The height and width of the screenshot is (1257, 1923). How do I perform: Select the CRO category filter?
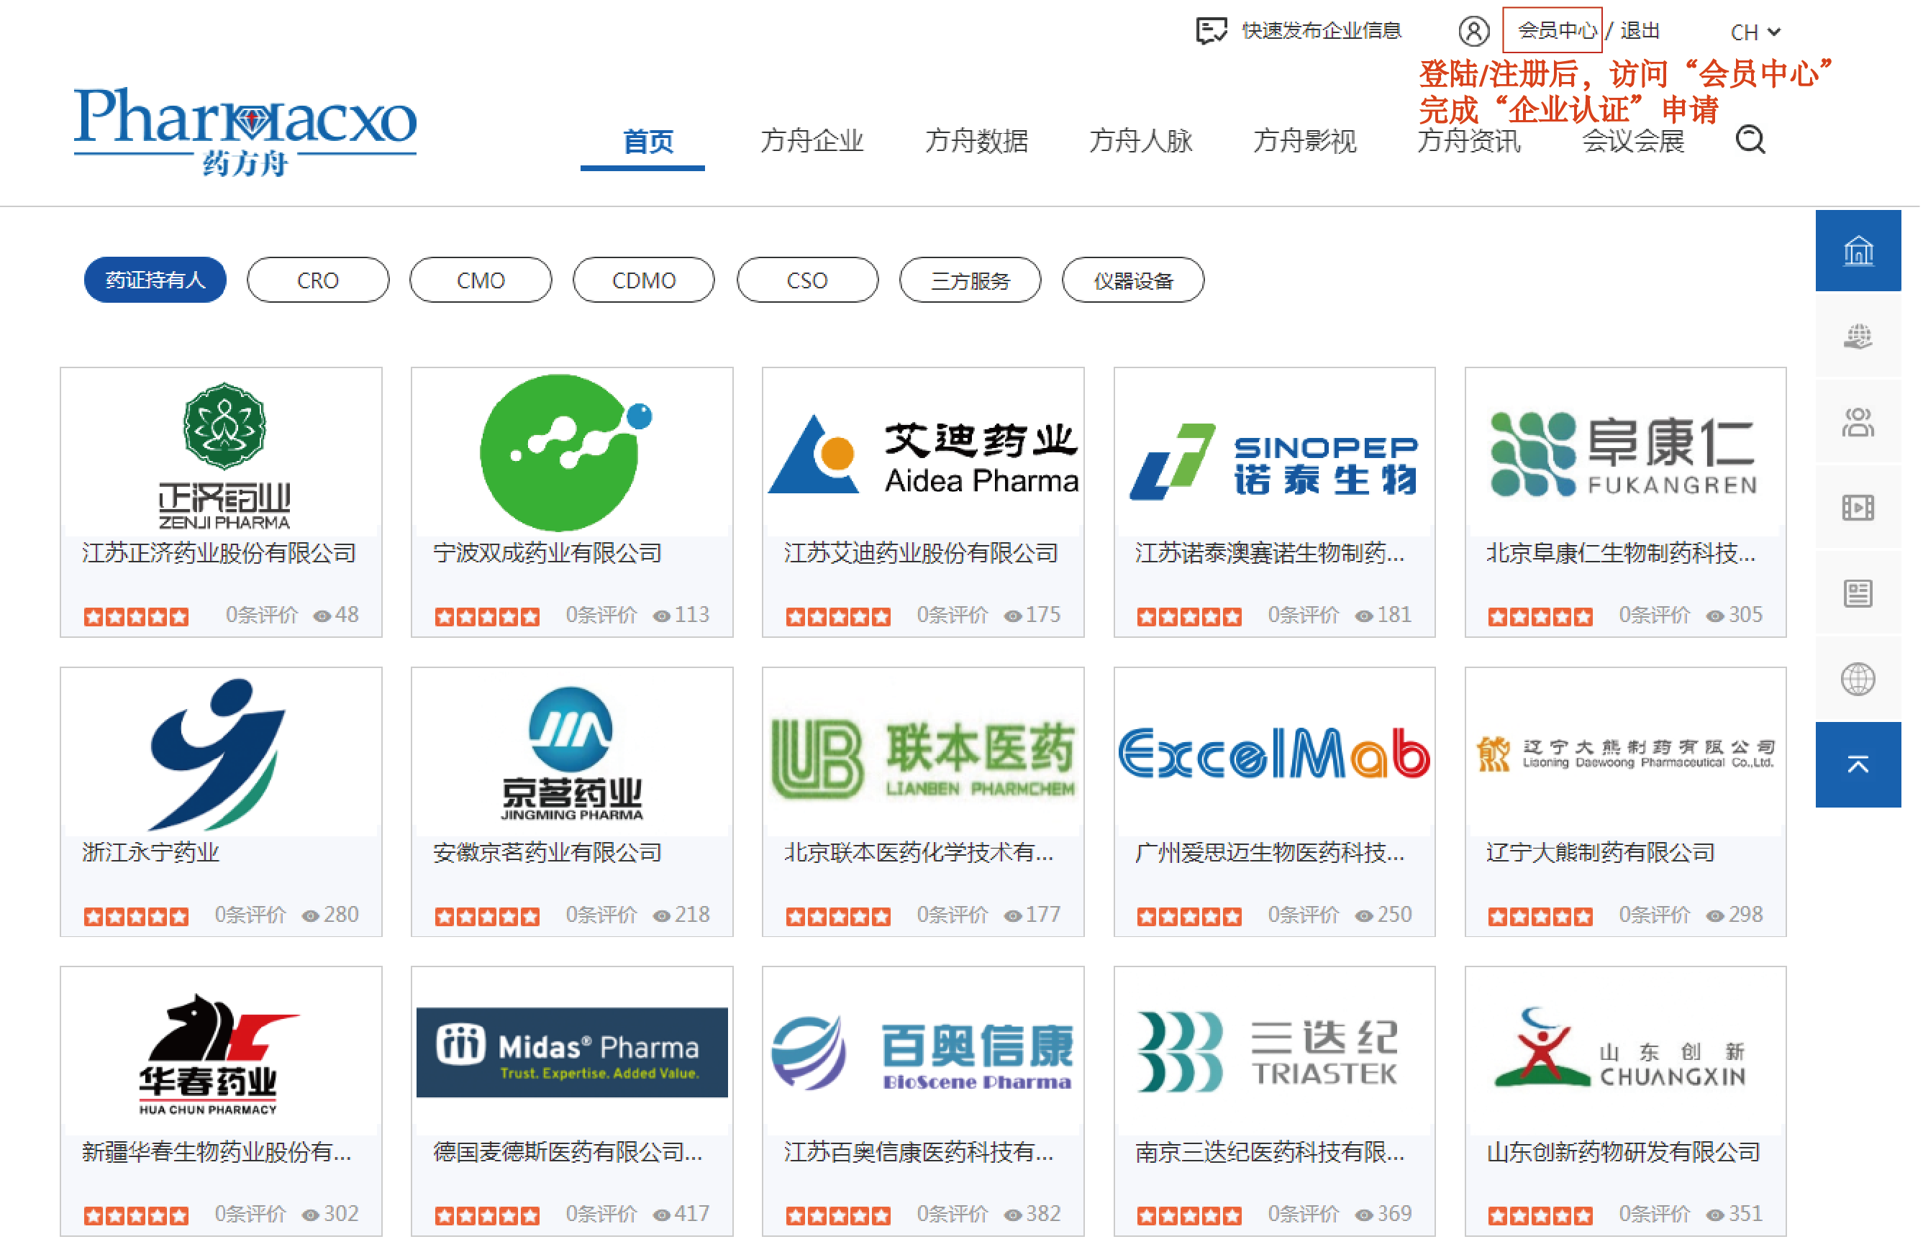pos(319,280)
